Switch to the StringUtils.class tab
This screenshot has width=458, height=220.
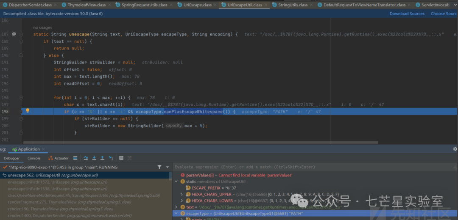click(x=293, y=5)
